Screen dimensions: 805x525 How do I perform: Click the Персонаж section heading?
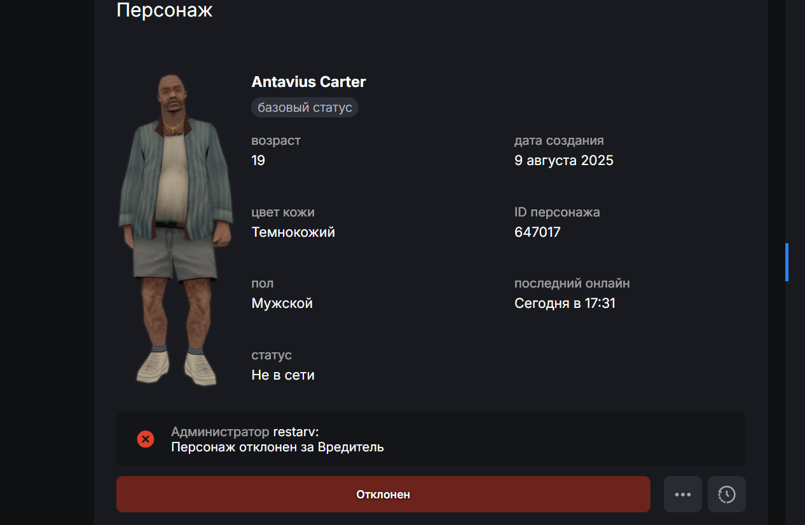tap(164, 10)
